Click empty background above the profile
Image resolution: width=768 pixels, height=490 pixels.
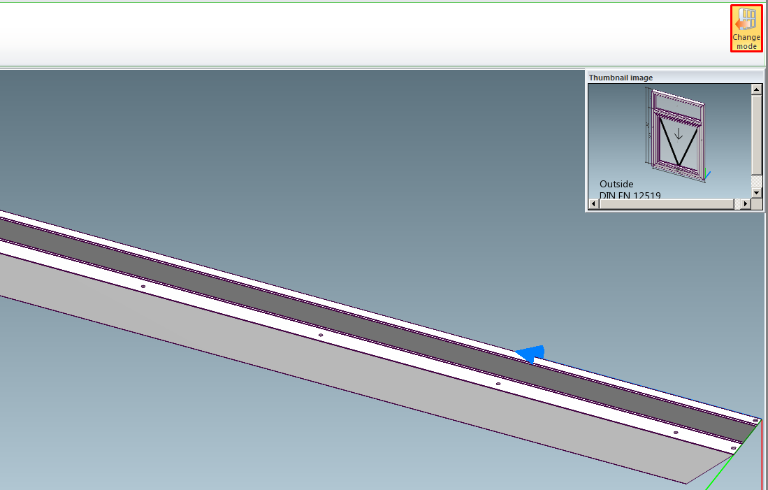[280, 140]
